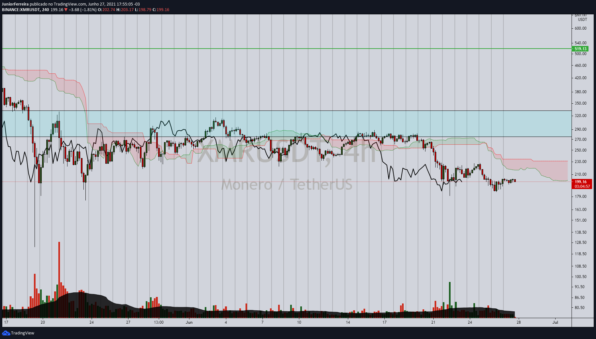The height and width of the screenshot is (339, 596).
Task: Click the USDT currency label on axis
Action: [582, 20]
